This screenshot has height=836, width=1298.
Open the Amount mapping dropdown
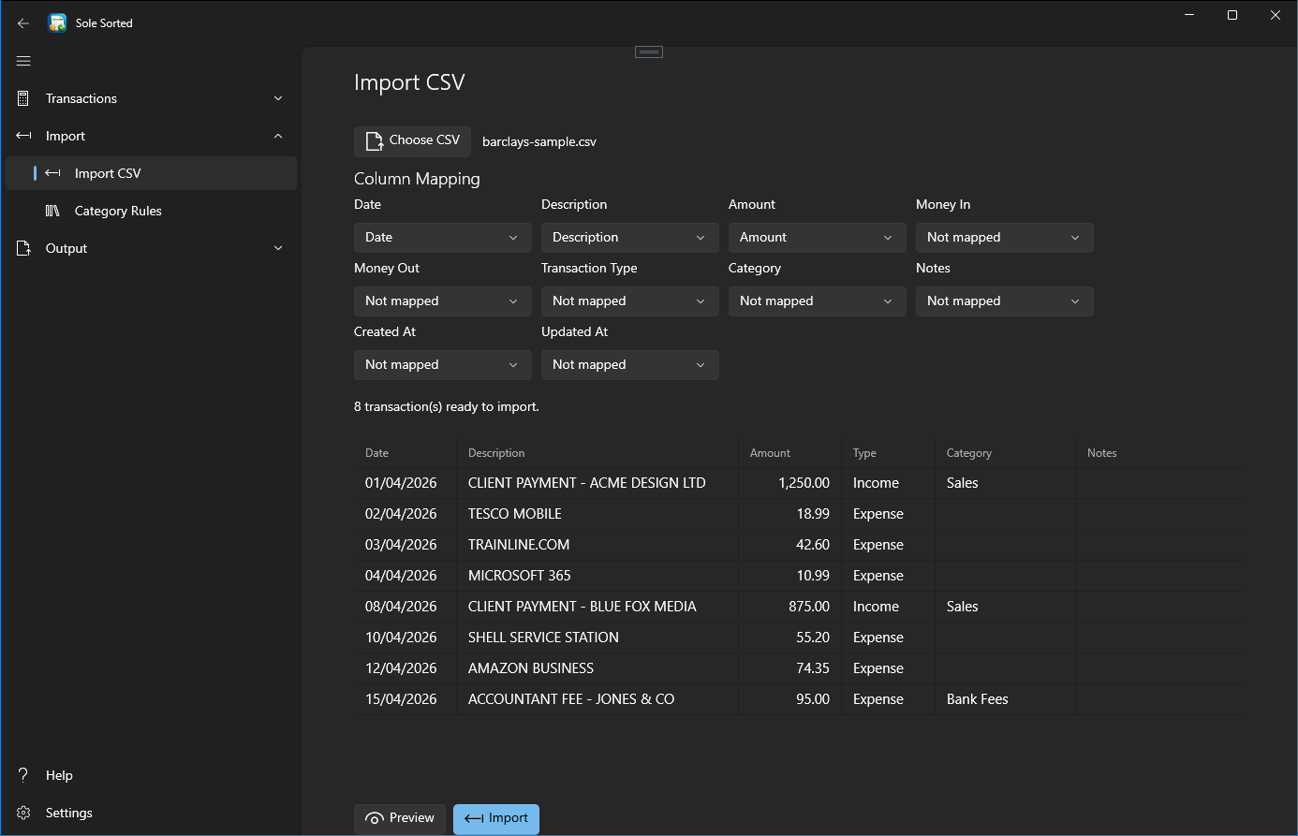tap(818, 238)
